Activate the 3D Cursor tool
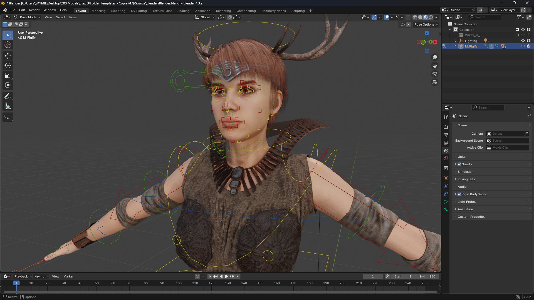 pos(8,45)
